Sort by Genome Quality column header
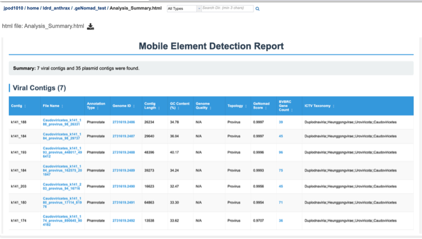Screen dimensions: 422x239 (x=203, y=106)
